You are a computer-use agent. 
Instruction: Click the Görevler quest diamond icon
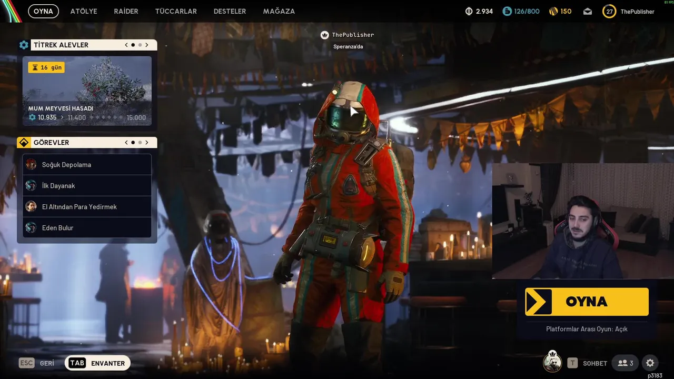tap(24, 143)
